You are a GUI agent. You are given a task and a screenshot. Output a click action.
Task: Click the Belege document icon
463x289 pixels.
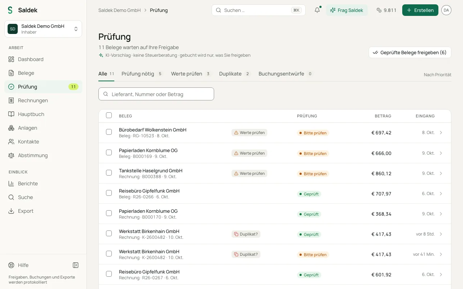11,73
